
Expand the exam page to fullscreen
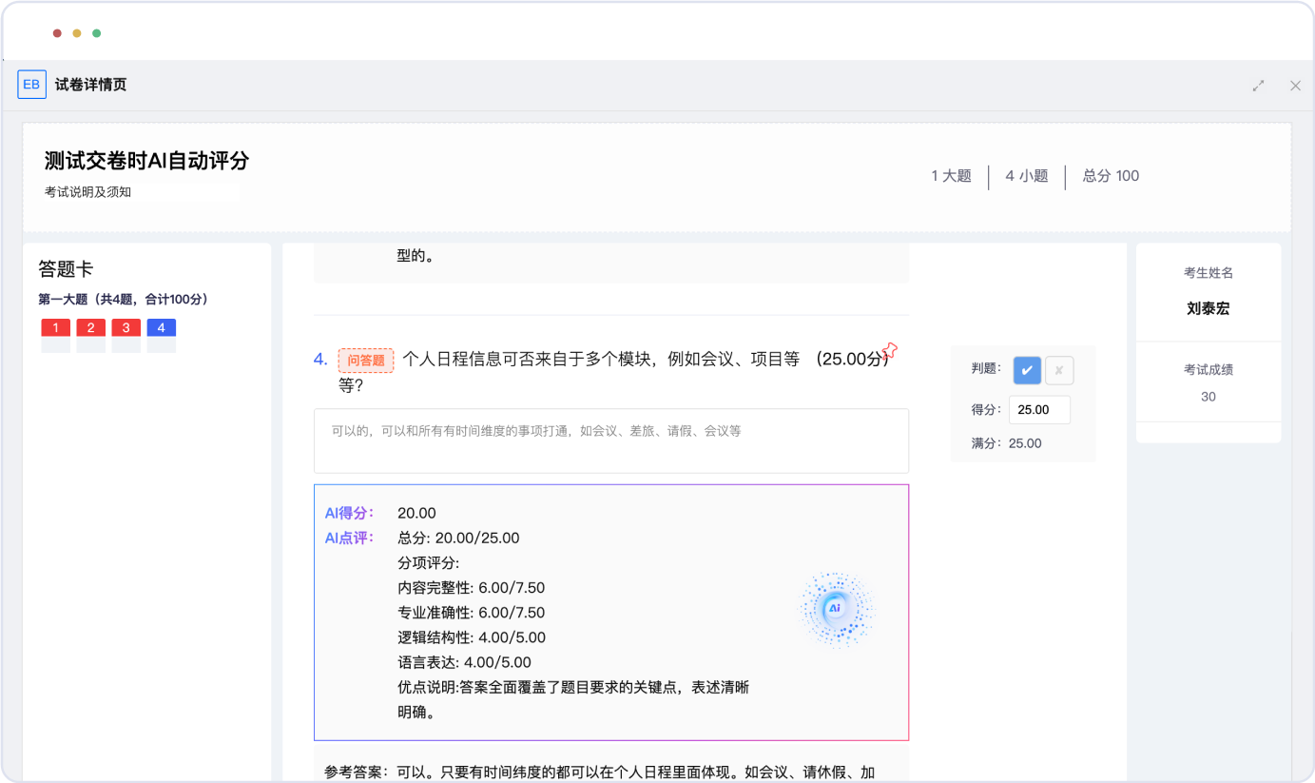tap(1258, 86)
